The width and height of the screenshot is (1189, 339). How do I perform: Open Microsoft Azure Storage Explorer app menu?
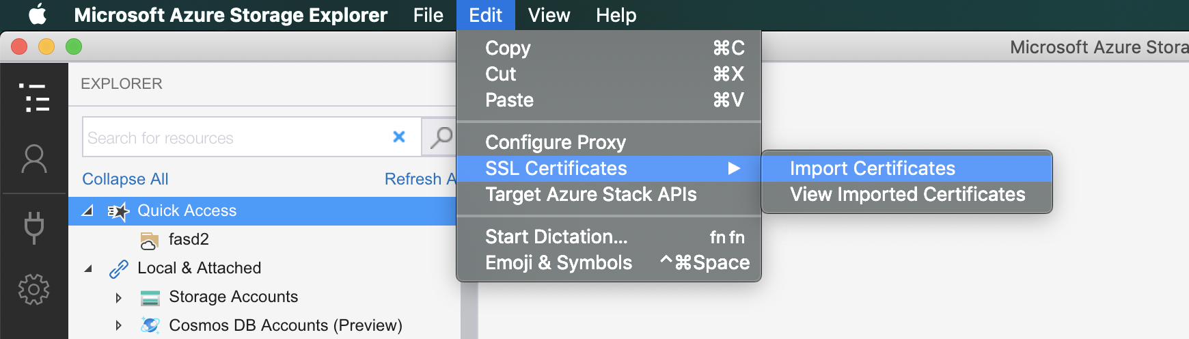[x=230, y=15]
